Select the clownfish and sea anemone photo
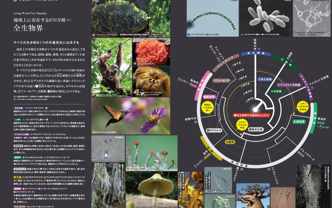Image resolution: width=332 pixels, height=208 pixels. click(151, 81)
